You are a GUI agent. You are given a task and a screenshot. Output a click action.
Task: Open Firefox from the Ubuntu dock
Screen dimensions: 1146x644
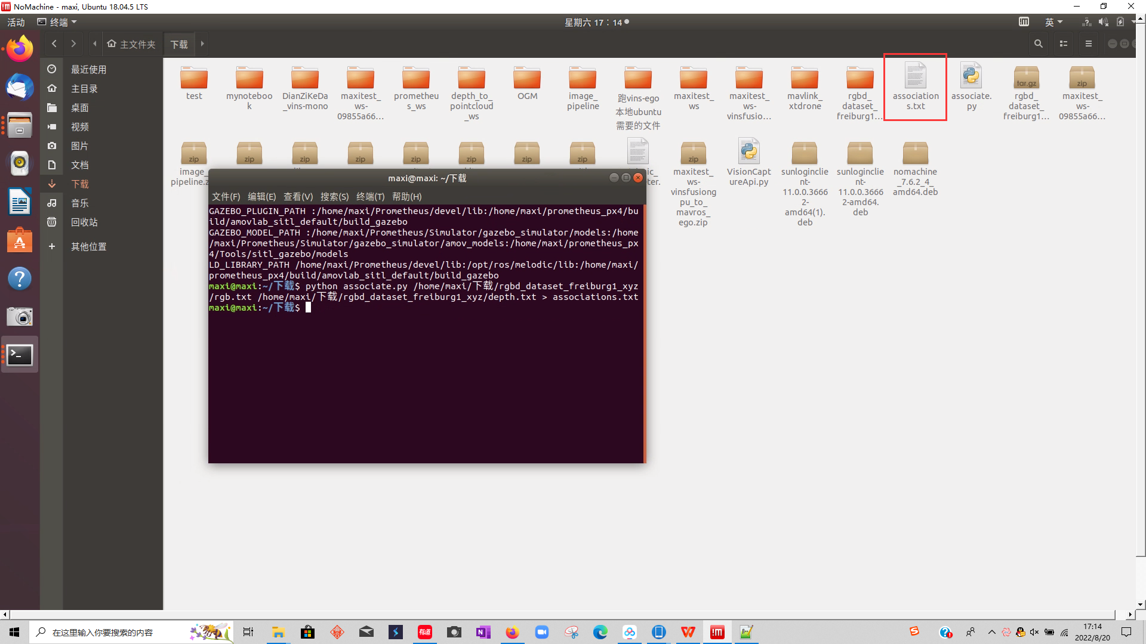[x=20, y=49]
